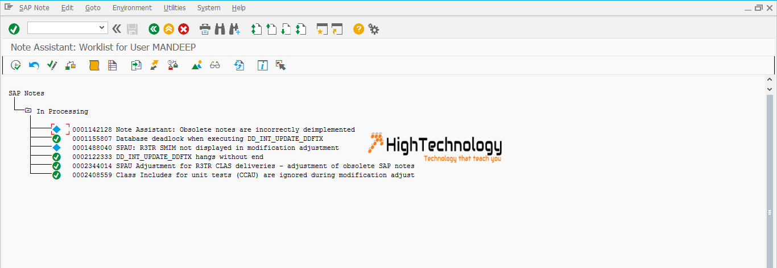Select note 0001488040 SPAU R3TR SMIM row
Screen dimensions: 777x268
point(205,148)
